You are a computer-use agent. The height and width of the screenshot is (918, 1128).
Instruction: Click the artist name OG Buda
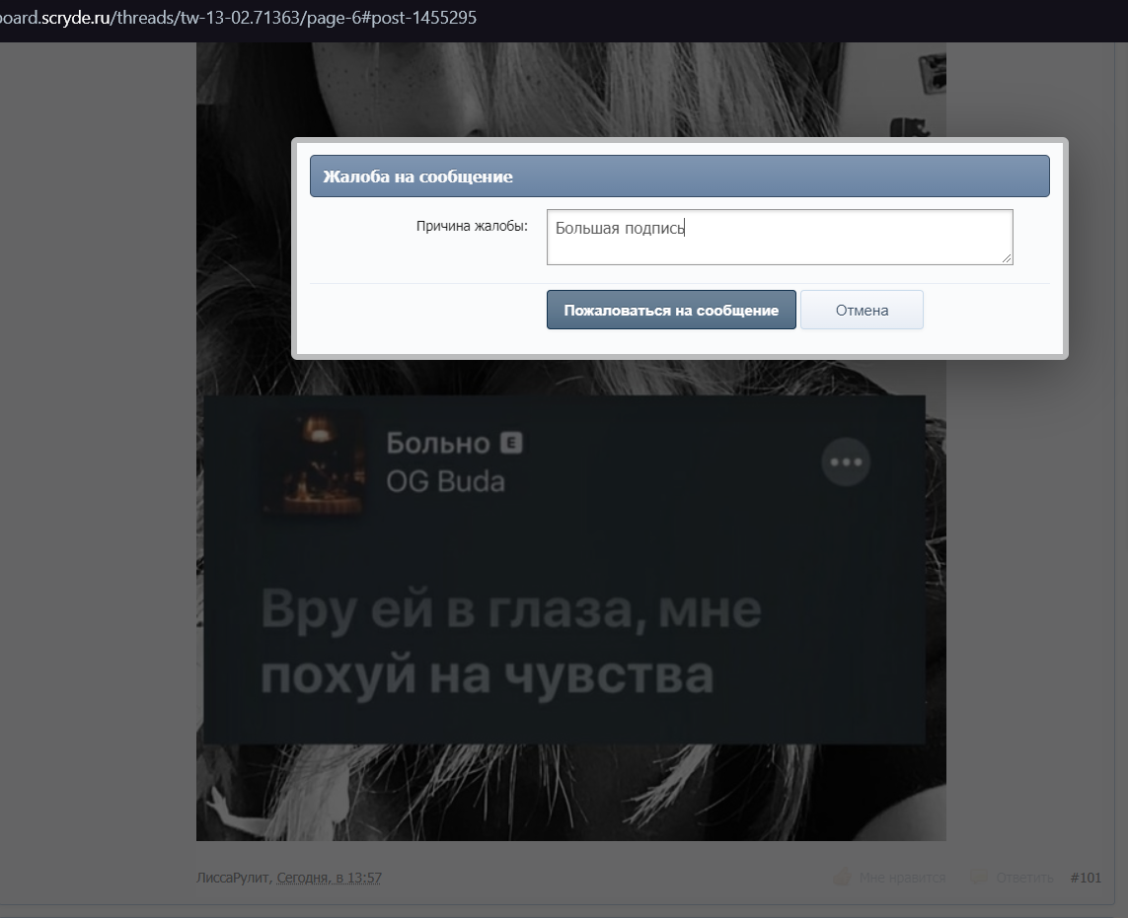click(446, 482)
